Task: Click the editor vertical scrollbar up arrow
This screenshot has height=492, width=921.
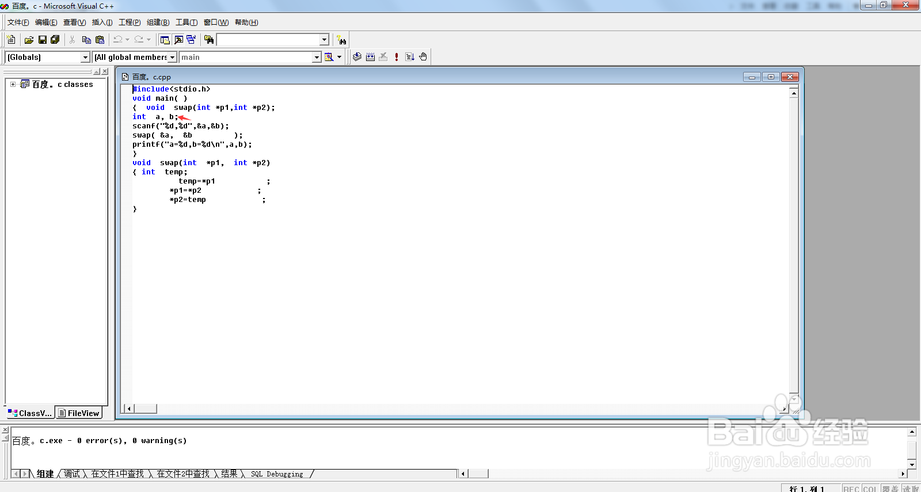Action: pyautogui.click(x=794, y=93)
